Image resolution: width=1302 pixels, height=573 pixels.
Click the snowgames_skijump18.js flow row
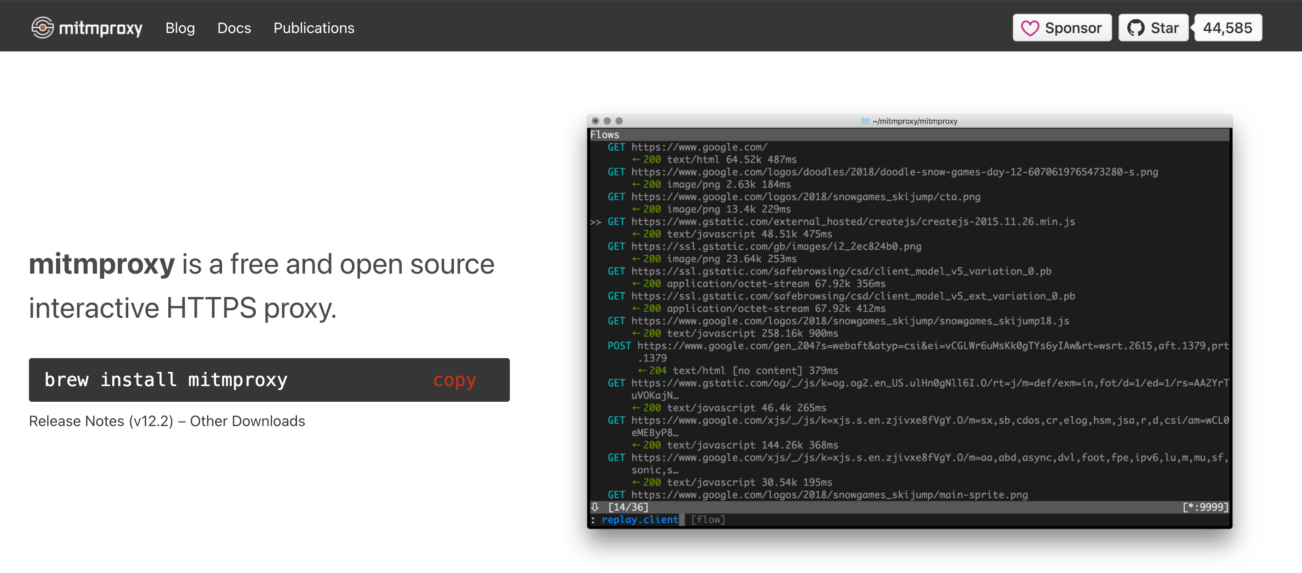click(838, 321)
